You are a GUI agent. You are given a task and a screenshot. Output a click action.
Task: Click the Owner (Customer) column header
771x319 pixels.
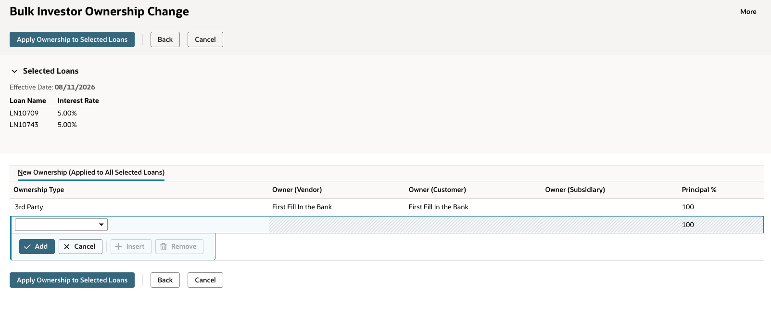point(437,190)
